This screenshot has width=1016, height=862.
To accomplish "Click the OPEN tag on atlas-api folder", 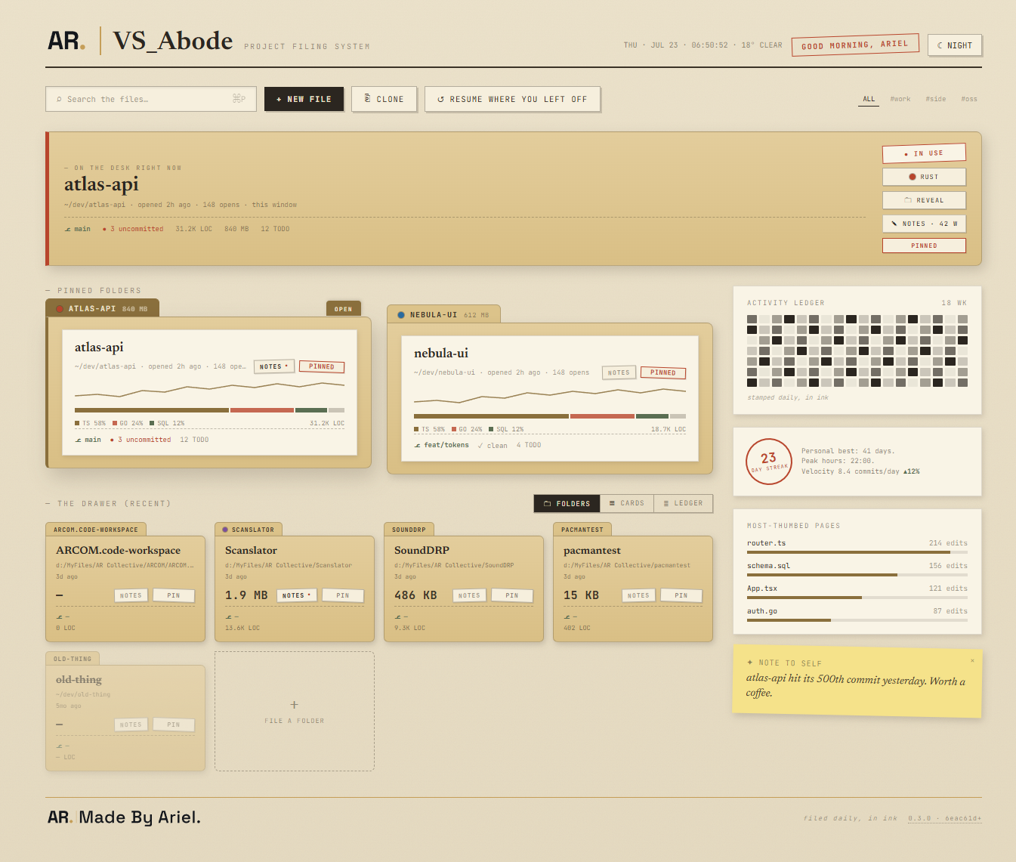I will (344, 309).
